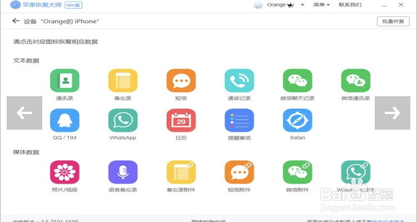Open the 语音备忘录 voice memo icon
The width and height of the screenshot is (417, 222).
coord(123,172)
